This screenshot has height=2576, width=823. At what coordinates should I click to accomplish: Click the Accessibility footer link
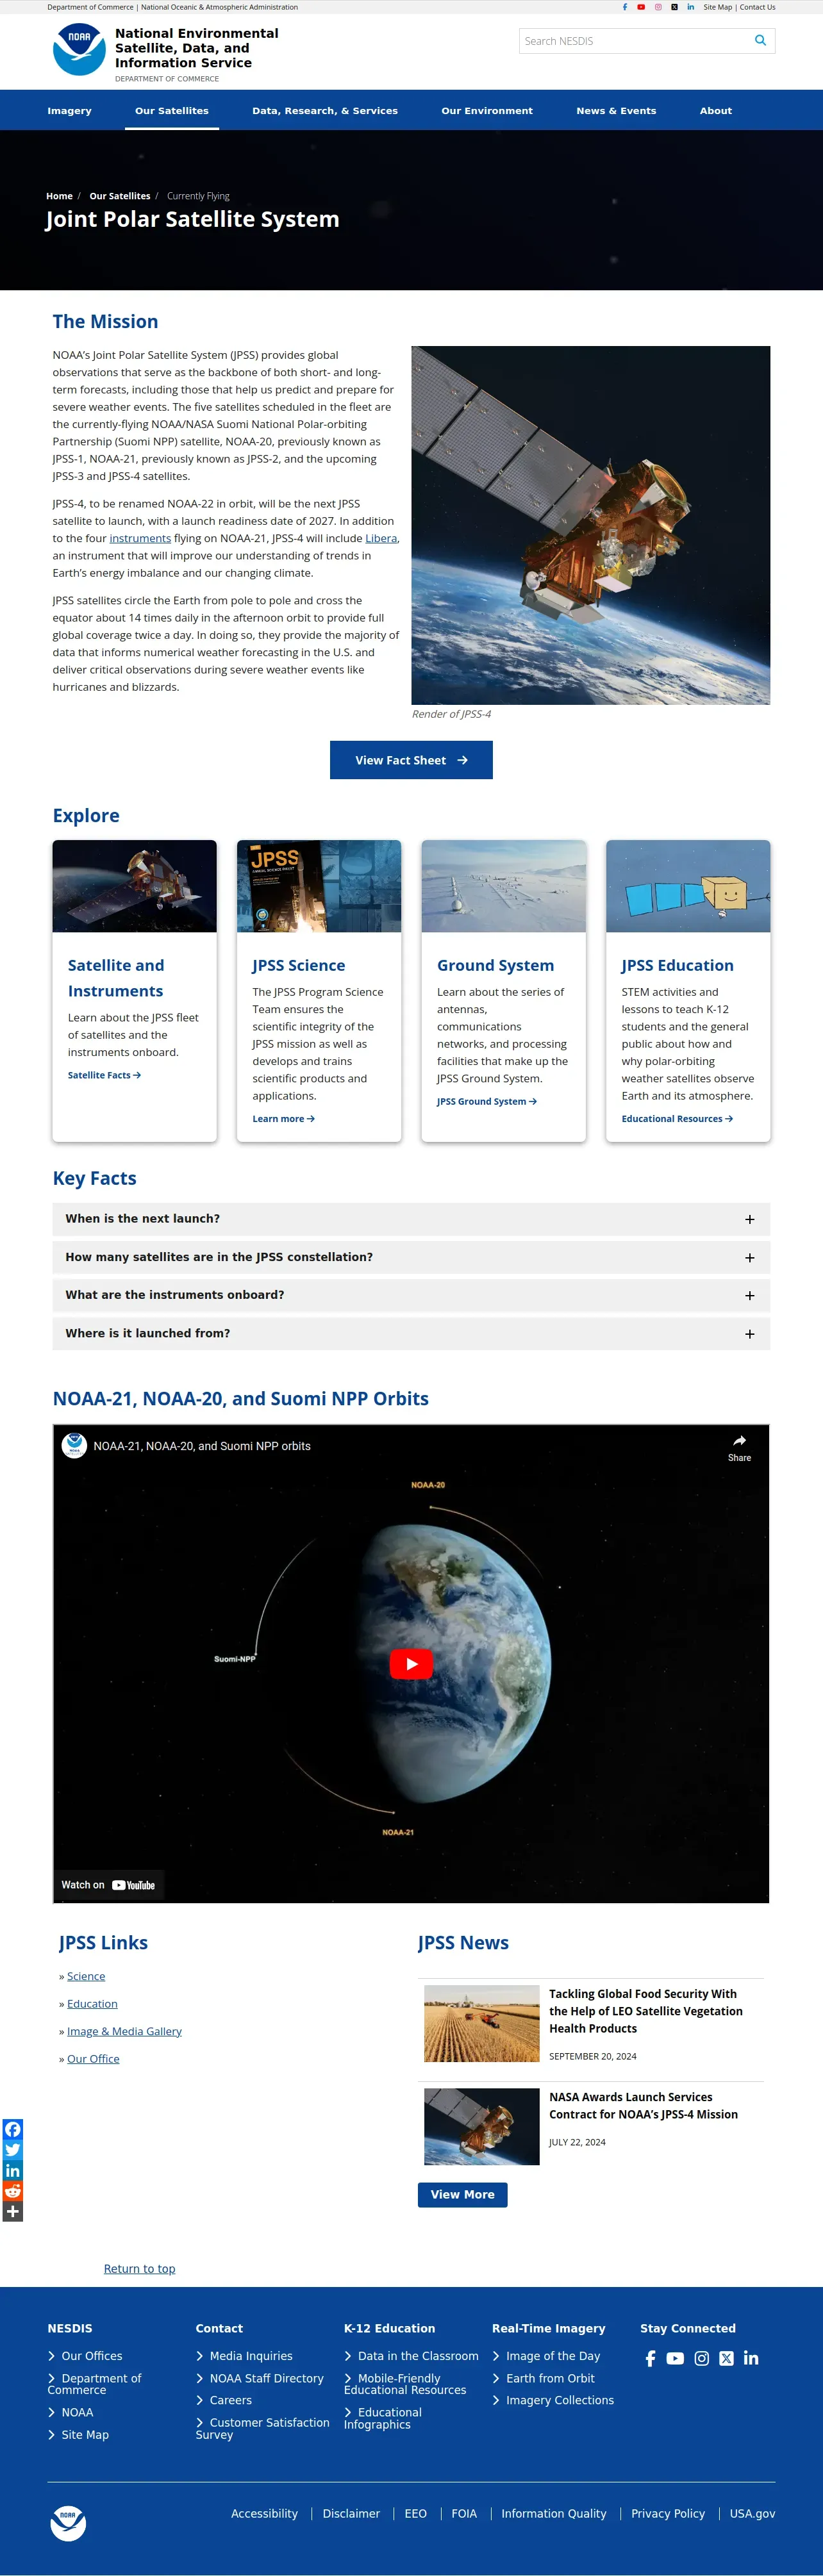pyautogui.click(x=264, y=2513)
